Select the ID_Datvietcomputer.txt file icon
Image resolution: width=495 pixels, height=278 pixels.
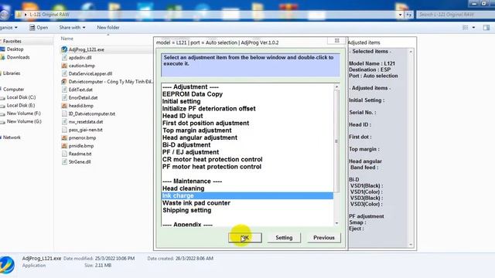pos(64,114)
